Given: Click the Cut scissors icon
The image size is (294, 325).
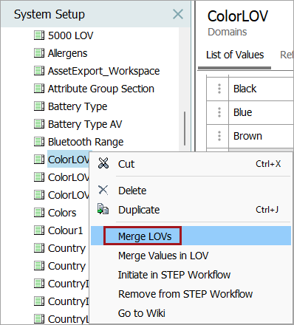Looking at the screenshot, I should [x=103, y=163].
